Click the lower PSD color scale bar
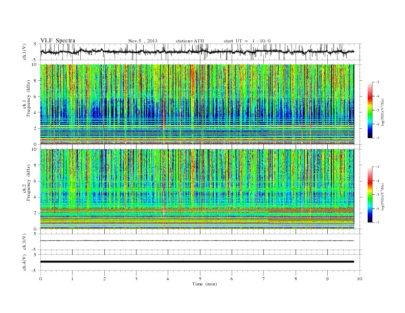This screenshot has width=405, height=313. click(x=370, y=194)
